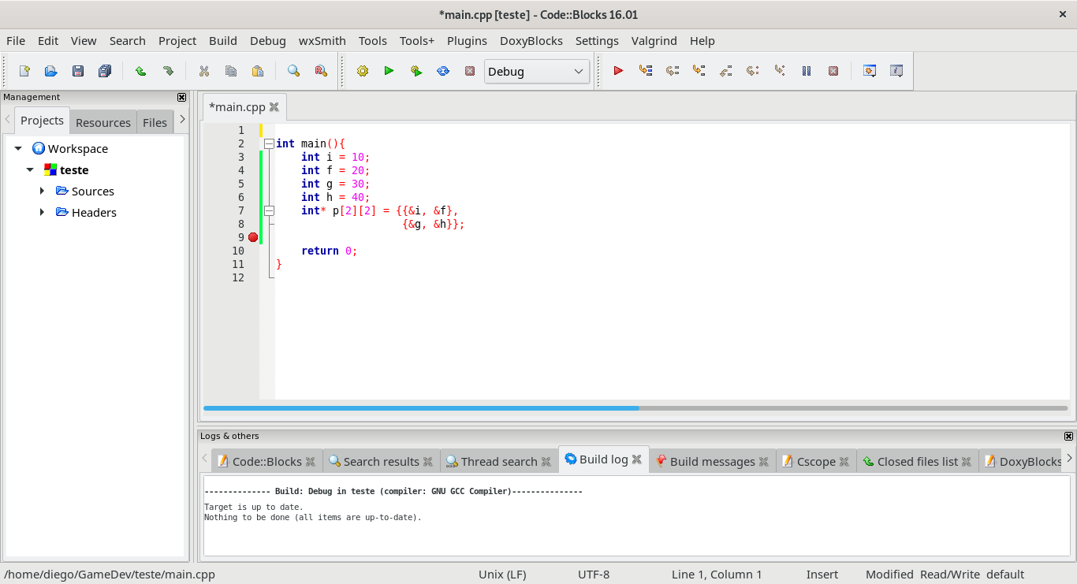
Task: Switch to the Search results tab
Action: point(381,462)
